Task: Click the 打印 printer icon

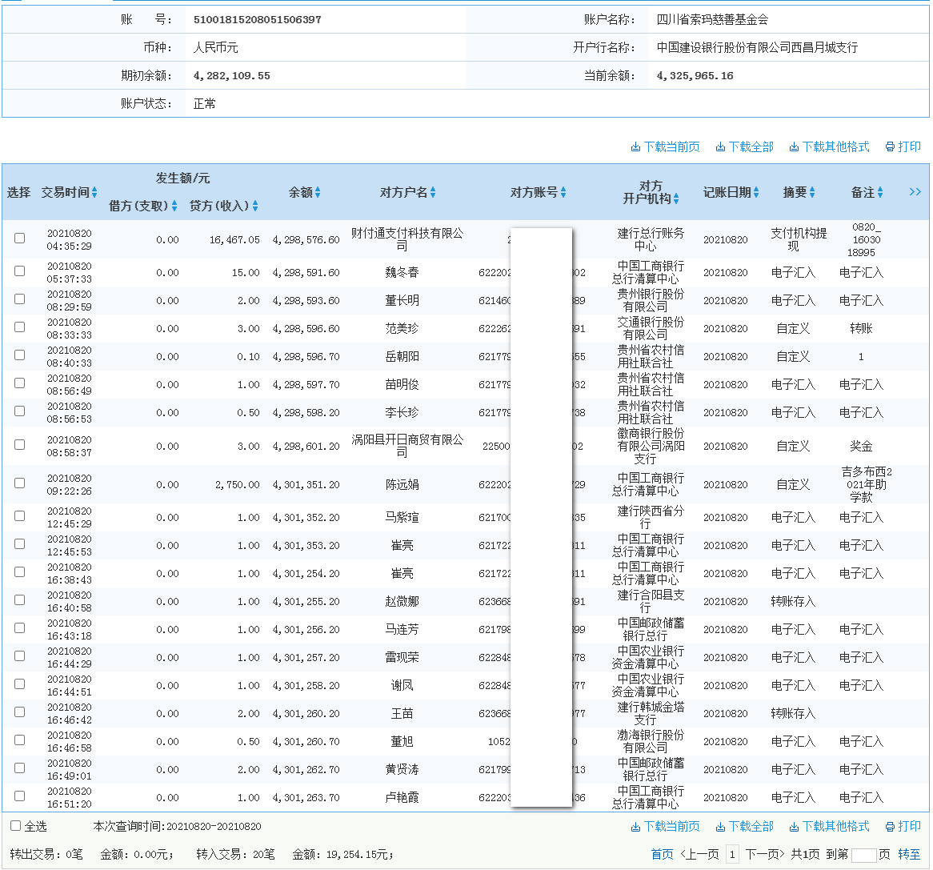Action: pos(889,146)
